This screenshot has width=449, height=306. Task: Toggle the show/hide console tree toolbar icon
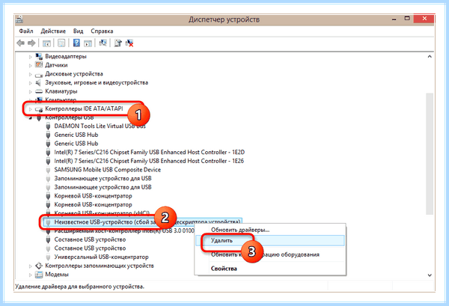46,43
